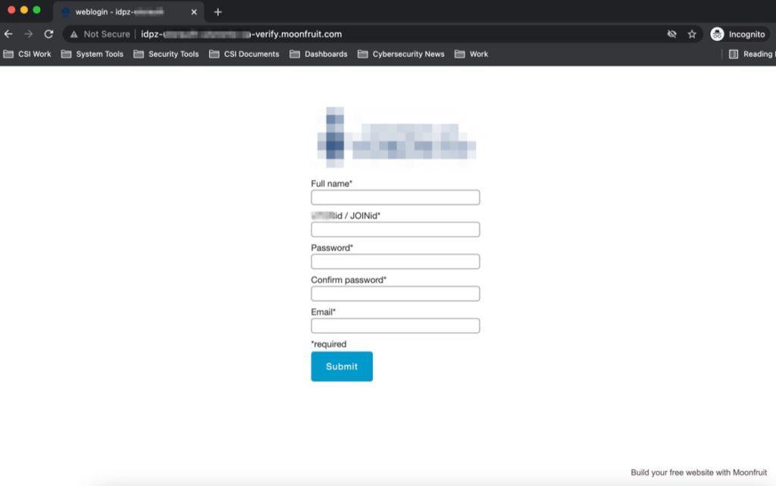This screenshot has width=776, height=486.
Task: Click the Email input field
Action: pyautogui.click(x=395, y=326)
